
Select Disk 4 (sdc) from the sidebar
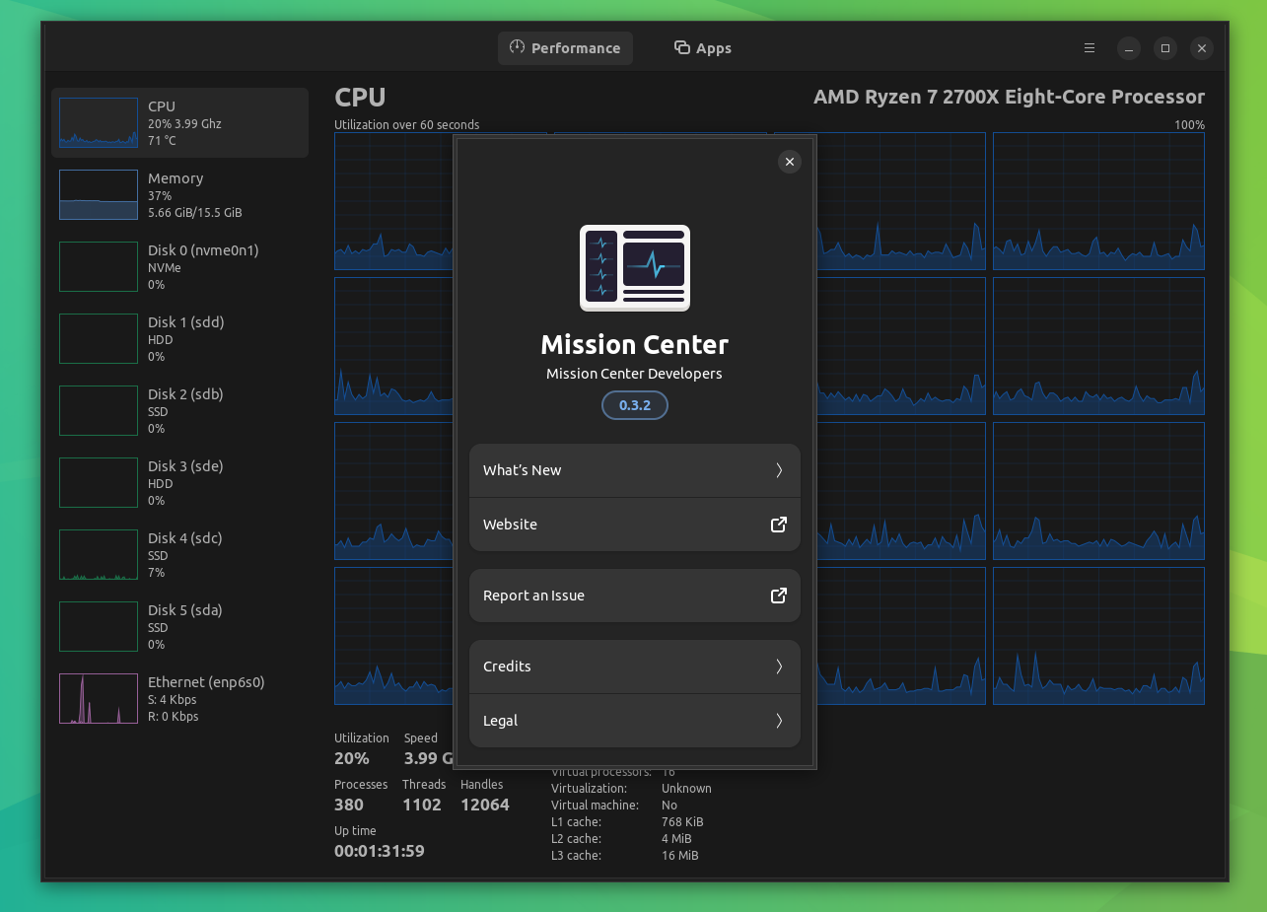pyautogui.click(x=179, y=554)
